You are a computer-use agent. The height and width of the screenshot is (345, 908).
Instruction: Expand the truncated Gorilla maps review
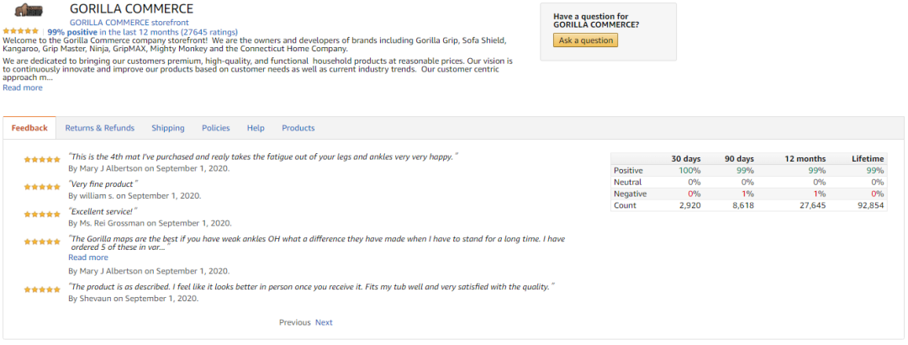tap(88, 257)
